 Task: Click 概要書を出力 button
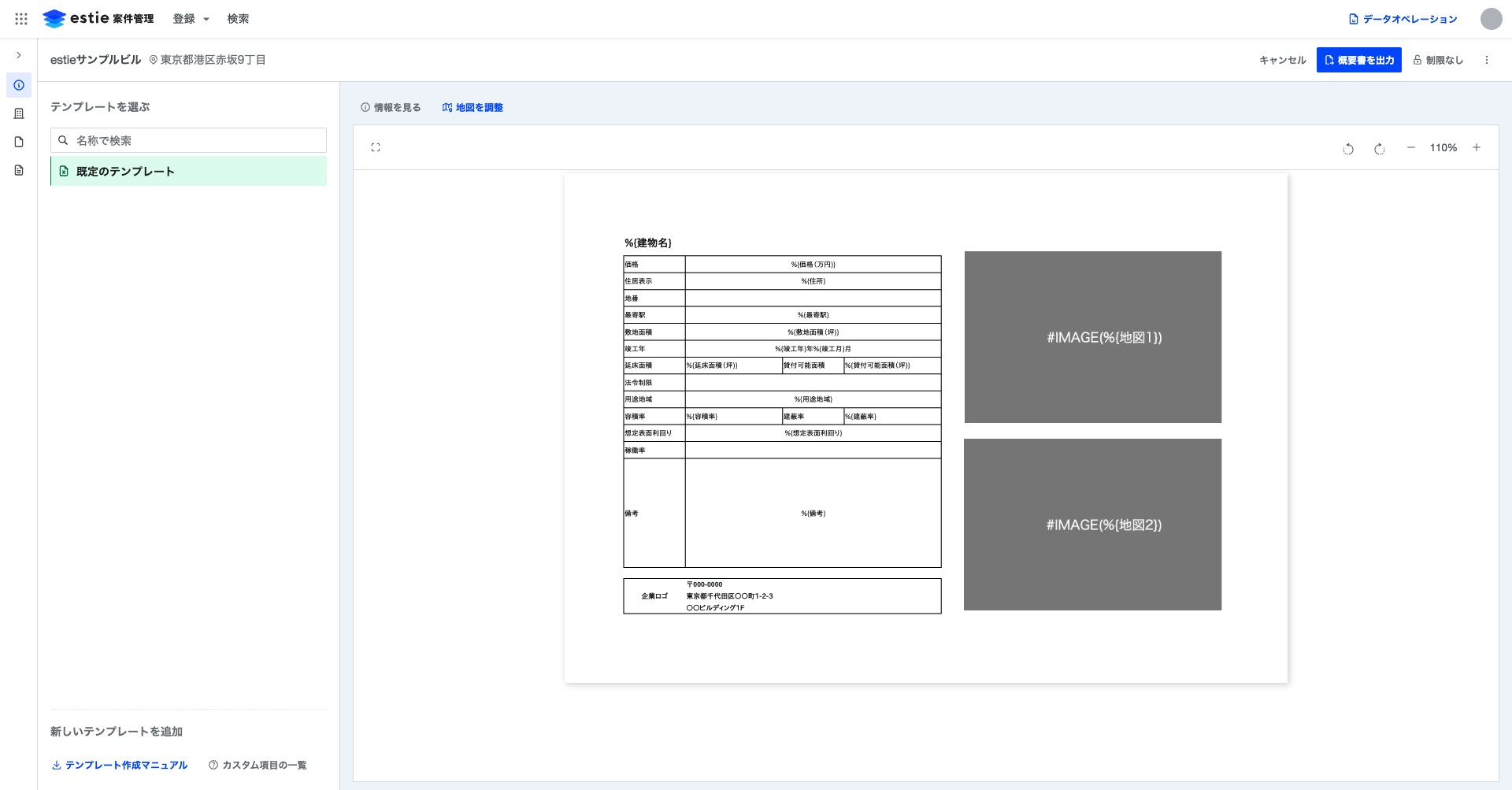(1359, 60)
